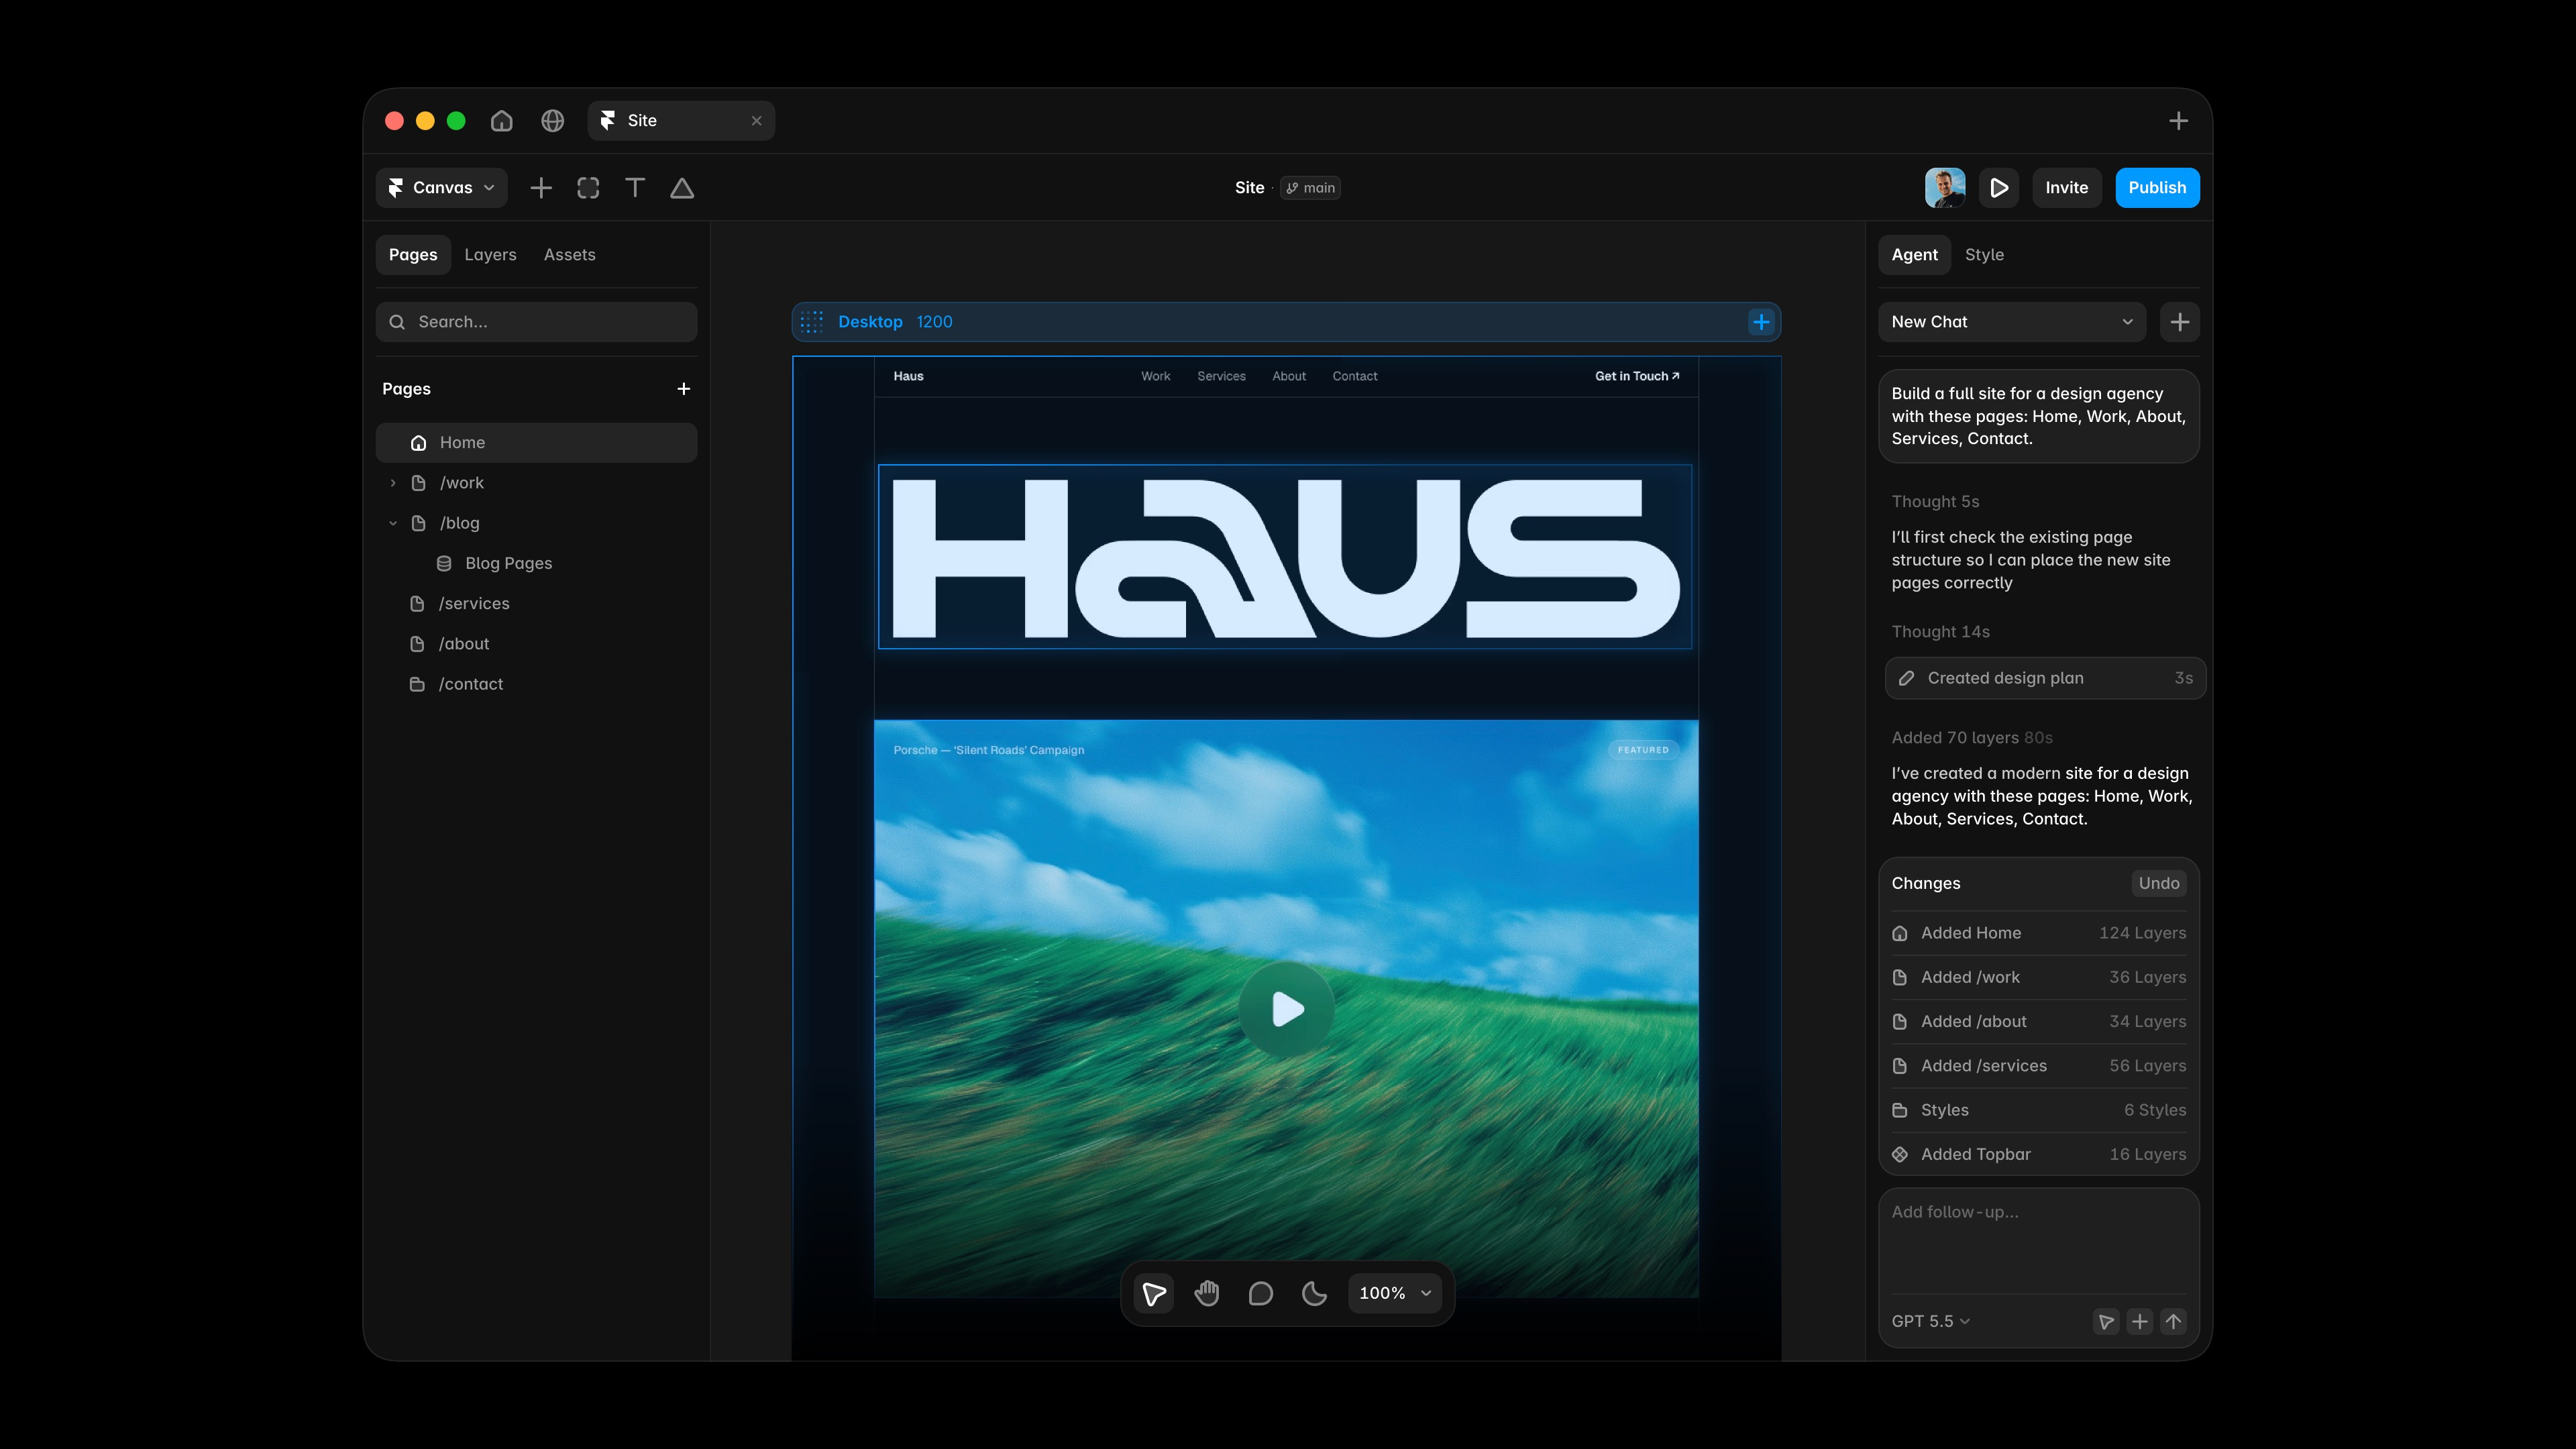
Task: Add a new tab with the plus icon
Action: (x=2178, y=121)
